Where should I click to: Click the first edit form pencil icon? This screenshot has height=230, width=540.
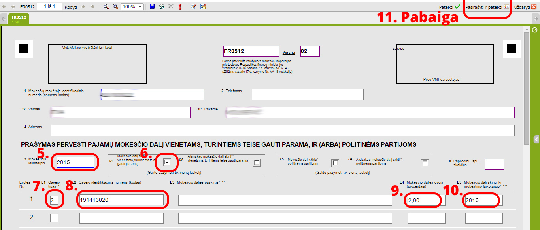193,7
